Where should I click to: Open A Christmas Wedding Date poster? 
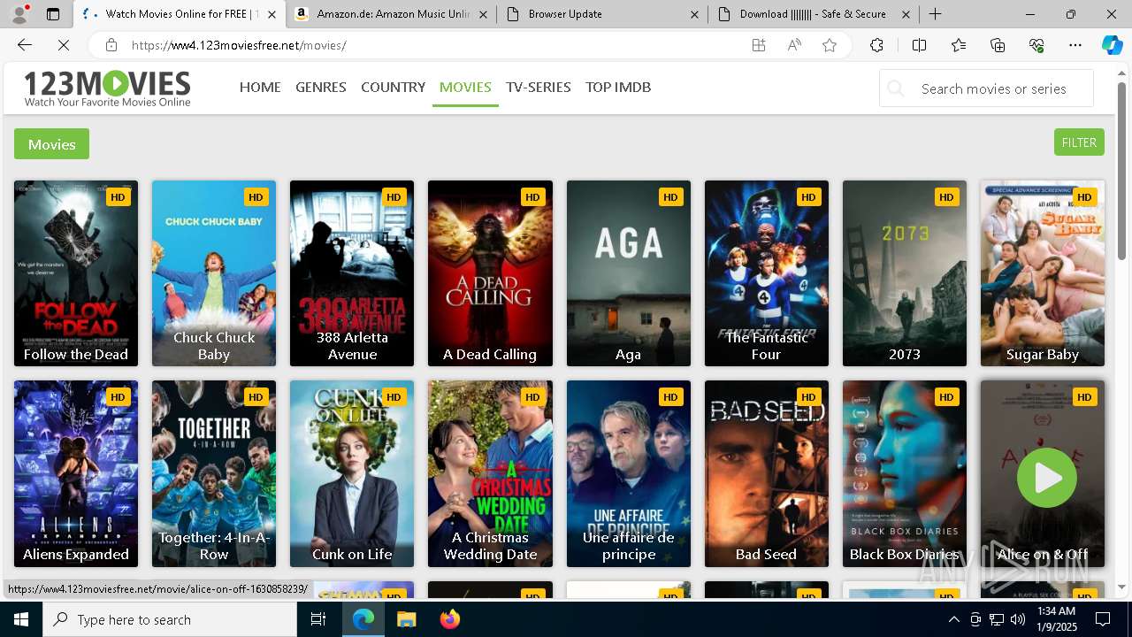point(490,473)
